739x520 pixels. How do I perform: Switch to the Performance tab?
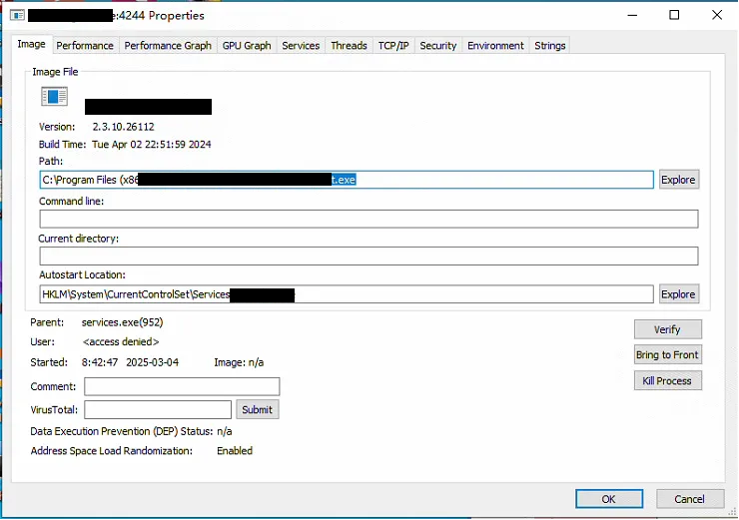(85, 45)
